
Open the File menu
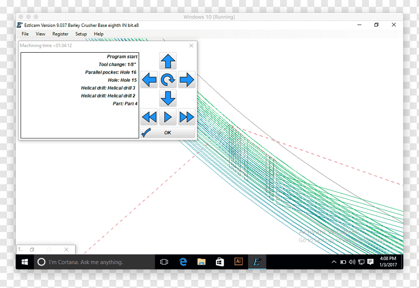pos(25,34)
